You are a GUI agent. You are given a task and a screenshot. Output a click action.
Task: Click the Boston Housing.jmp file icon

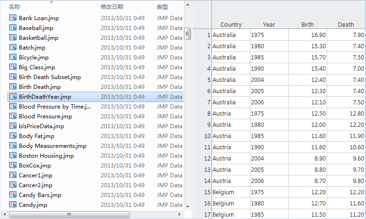point(13,155)
